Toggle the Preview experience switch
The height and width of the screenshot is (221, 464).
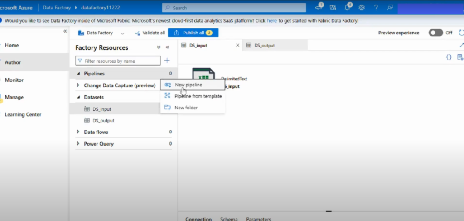[435, 33]
